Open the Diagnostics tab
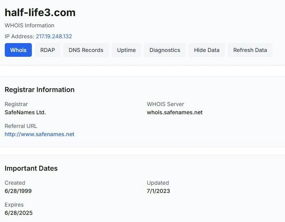 coord(165,50)
